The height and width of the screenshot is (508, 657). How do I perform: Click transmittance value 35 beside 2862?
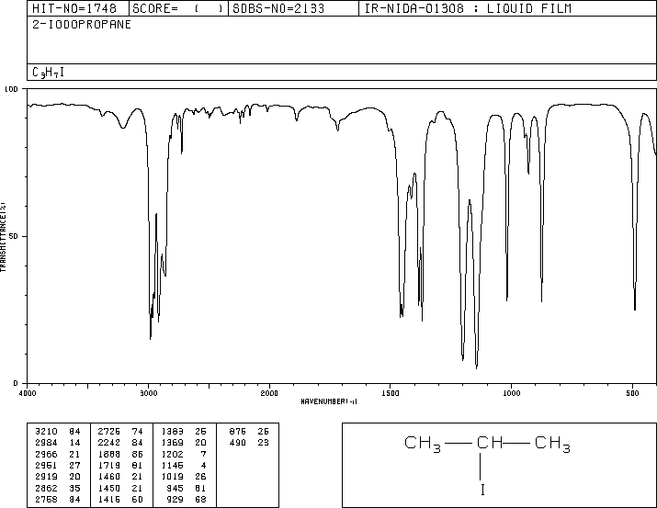coord(74,488)
